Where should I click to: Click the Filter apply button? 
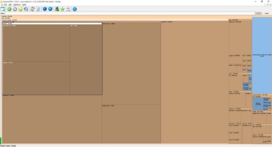tap(258, 13)
